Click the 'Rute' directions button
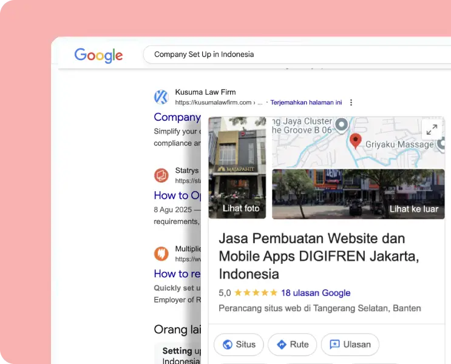 292,345
